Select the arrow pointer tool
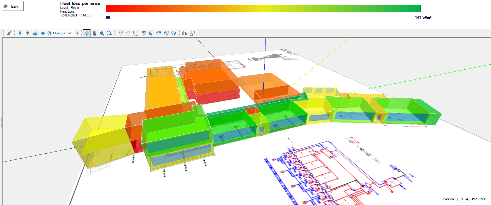 click(x=9, y=33)
